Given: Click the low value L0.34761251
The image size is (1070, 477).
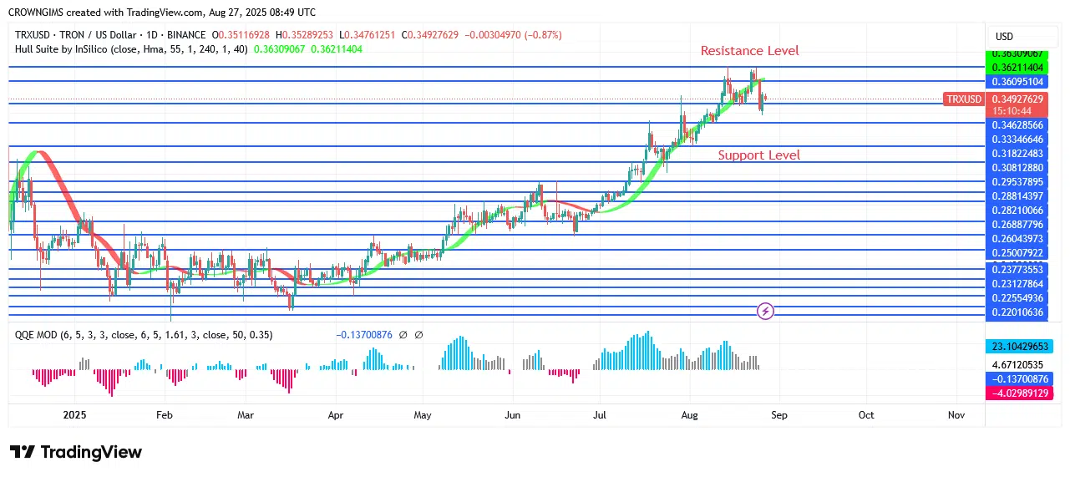Looking at the screenshot, I should 368,35.
